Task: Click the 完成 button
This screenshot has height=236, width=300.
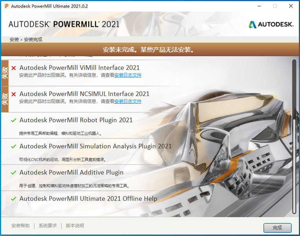Action: pyautogui.click(x=278, y=228)
